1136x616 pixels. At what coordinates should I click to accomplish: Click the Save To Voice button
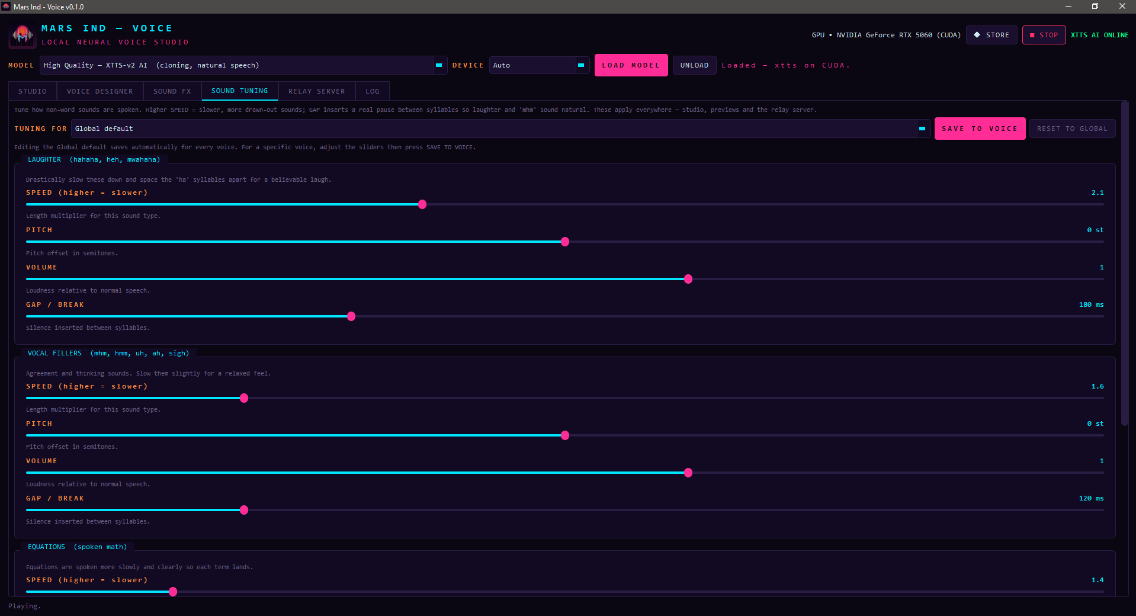click(x=980, y=129)
